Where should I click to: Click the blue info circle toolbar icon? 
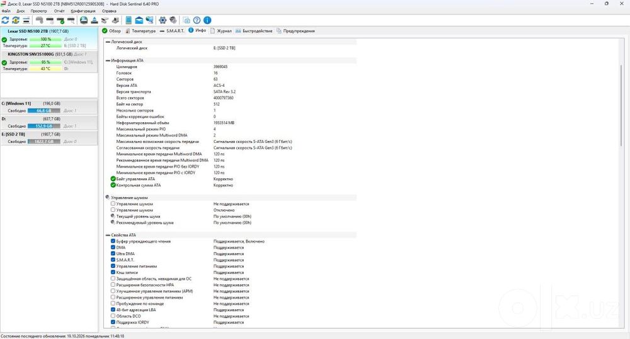point(207,20)
